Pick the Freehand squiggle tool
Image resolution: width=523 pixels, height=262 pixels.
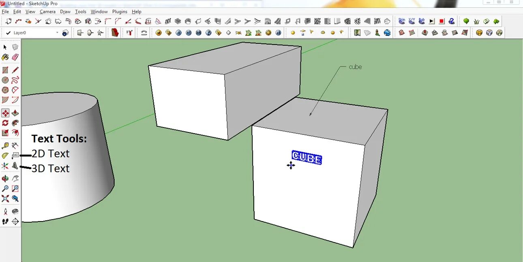click(15, 80)
